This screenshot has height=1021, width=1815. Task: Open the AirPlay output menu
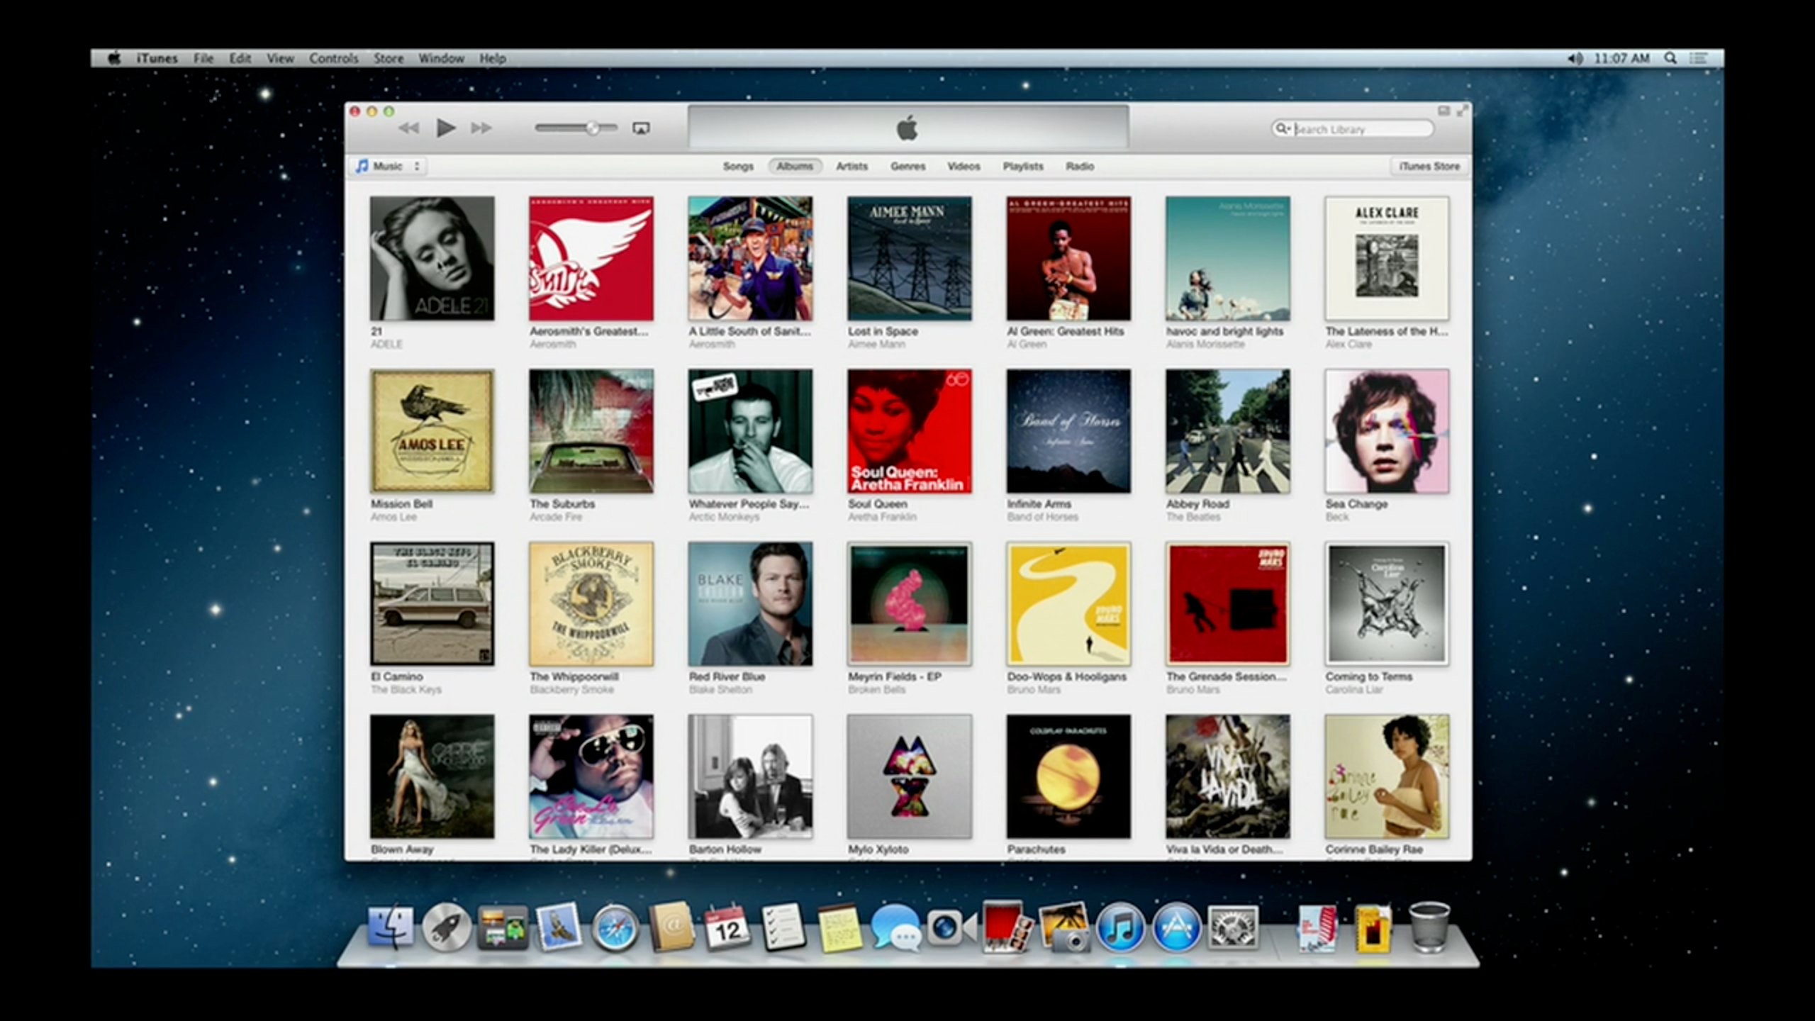pyautogui.click(x=641, y=128)
